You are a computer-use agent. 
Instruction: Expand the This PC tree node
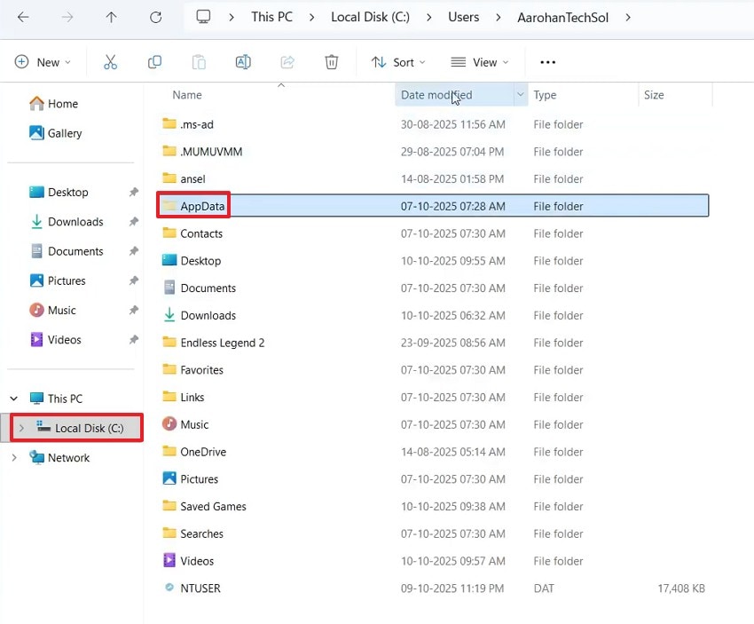13,398
